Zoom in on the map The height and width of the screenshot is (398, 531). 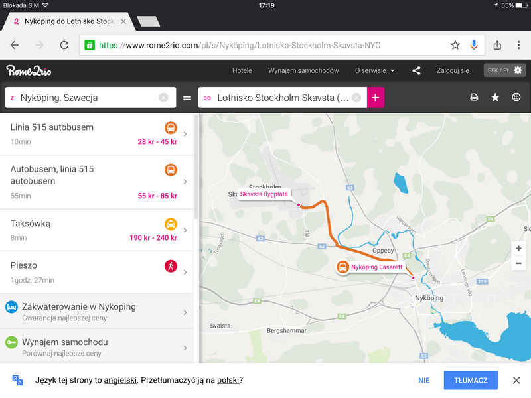[x=518, y=249]
